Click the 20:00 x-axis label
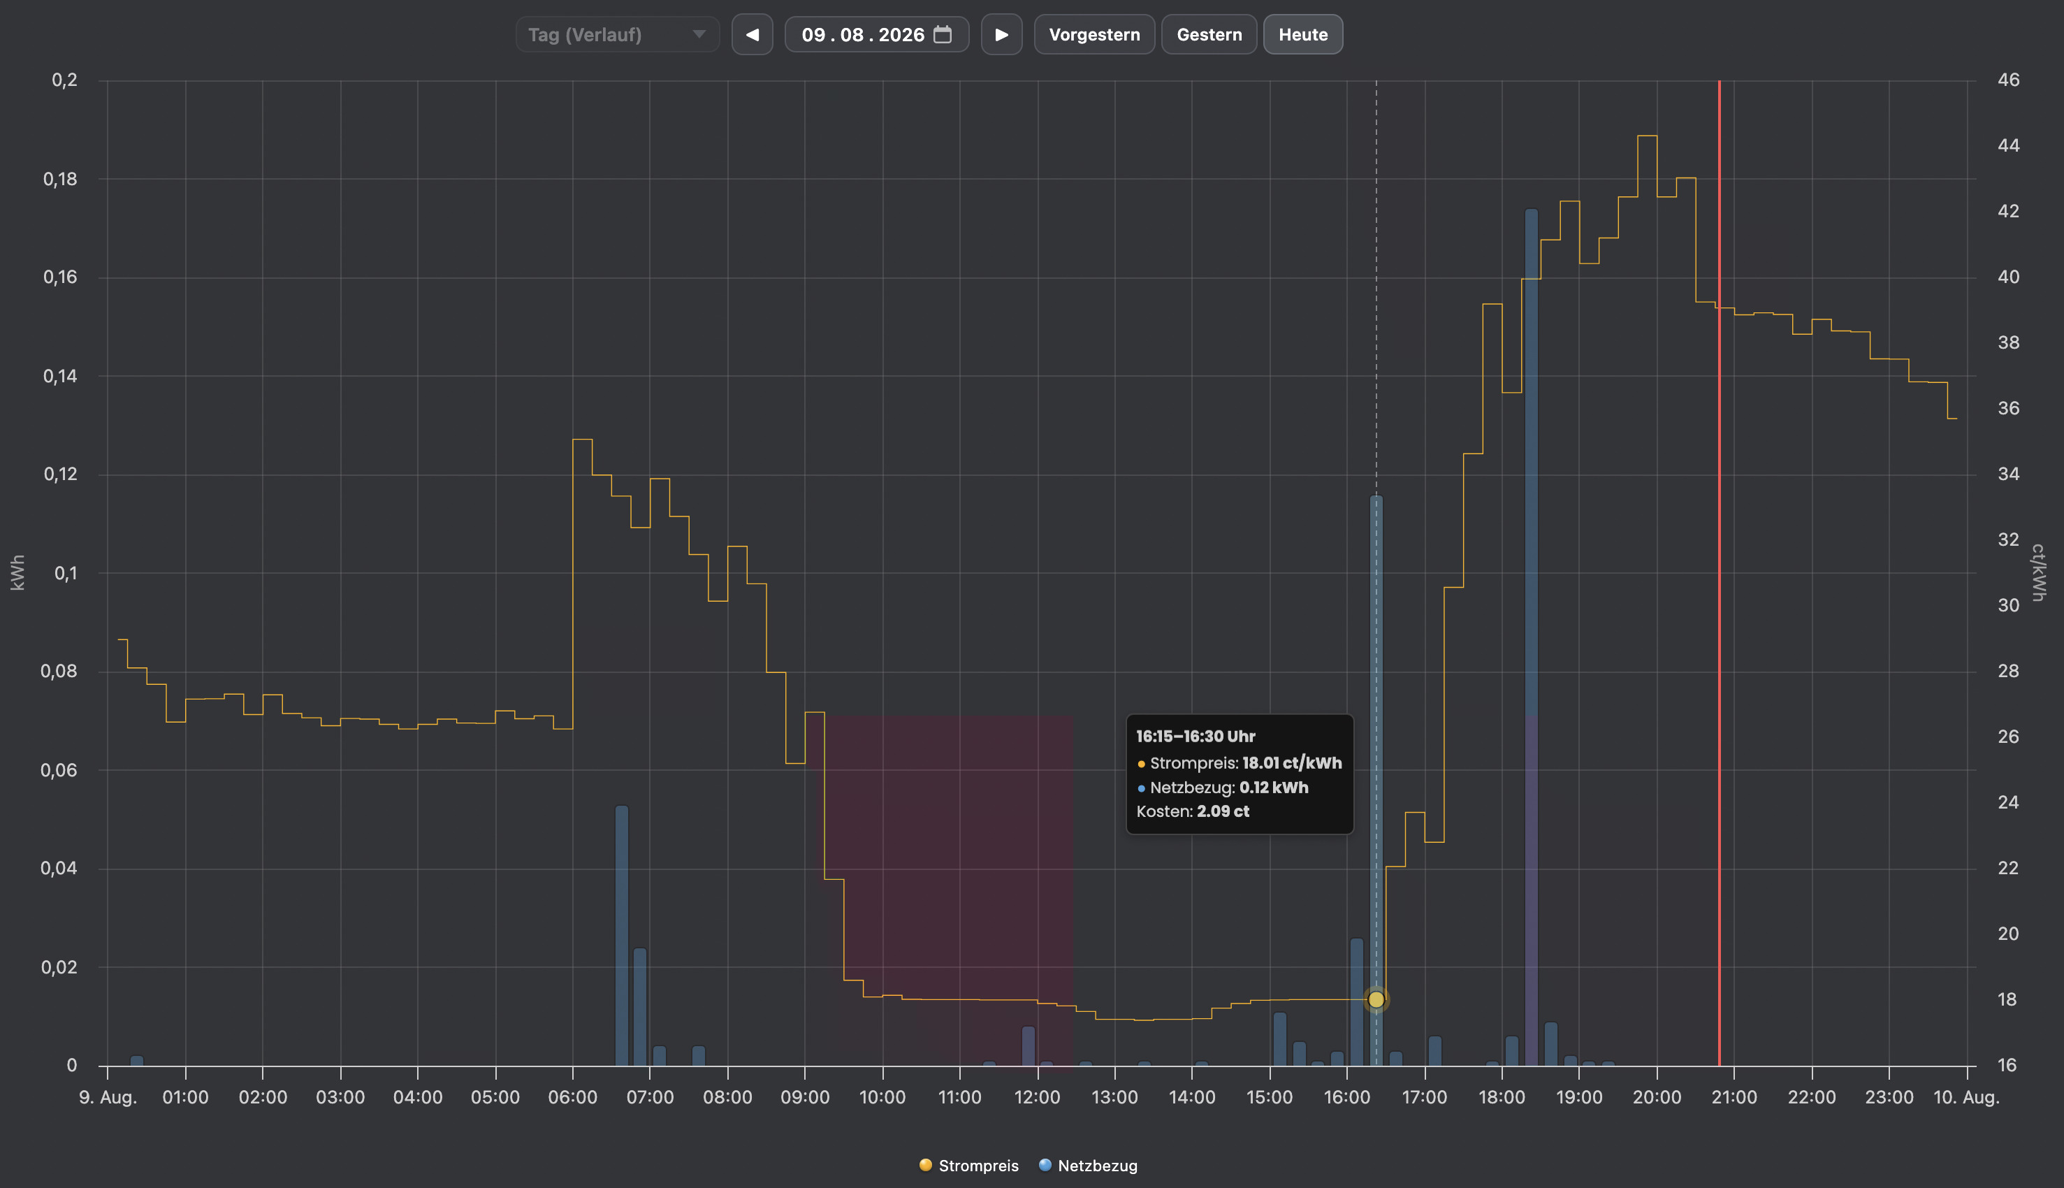2064x1188 pixels. point(1656,1097)
